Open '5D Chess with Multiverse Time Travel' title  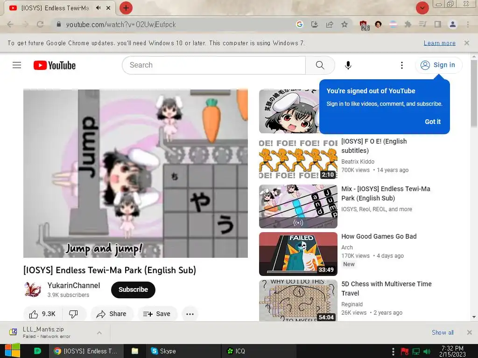click(387, 288)
